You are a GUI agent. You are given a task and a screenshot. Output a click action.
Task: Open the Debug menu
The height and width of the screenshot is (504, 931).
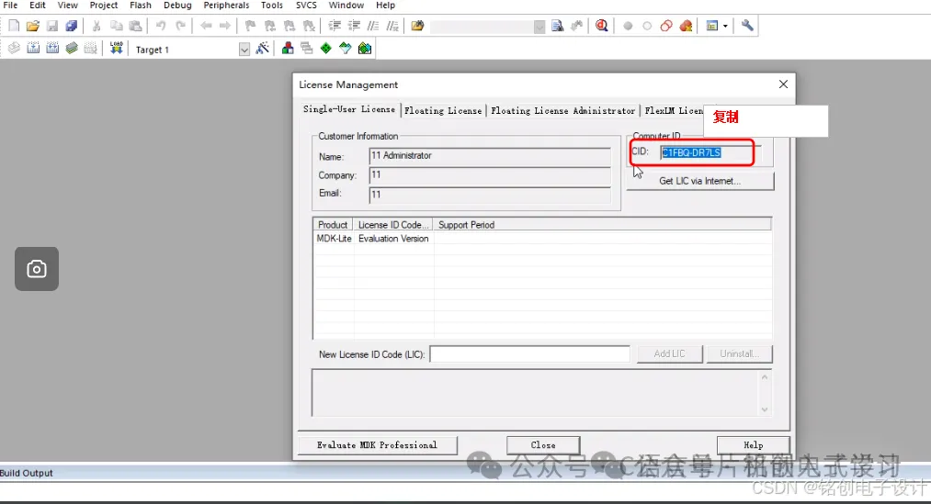point(177,6)
